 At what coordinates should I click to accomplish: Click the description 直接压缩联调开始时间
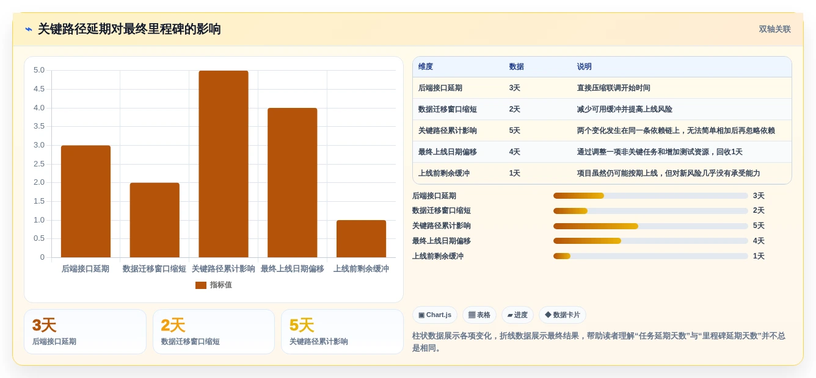(x=614, y=88)
